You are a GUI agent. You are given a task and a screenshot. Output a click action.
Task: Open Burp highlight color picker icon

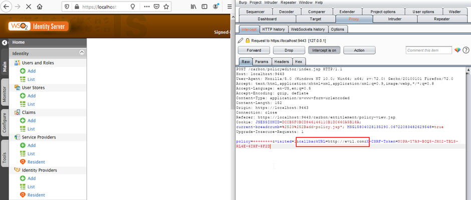(457, 50)
